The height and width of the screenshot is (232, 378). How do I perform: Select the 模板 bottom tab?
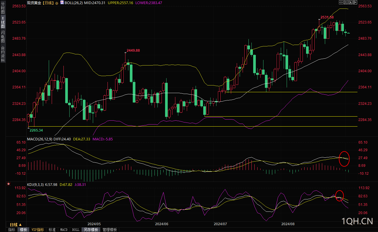[23, 230]
